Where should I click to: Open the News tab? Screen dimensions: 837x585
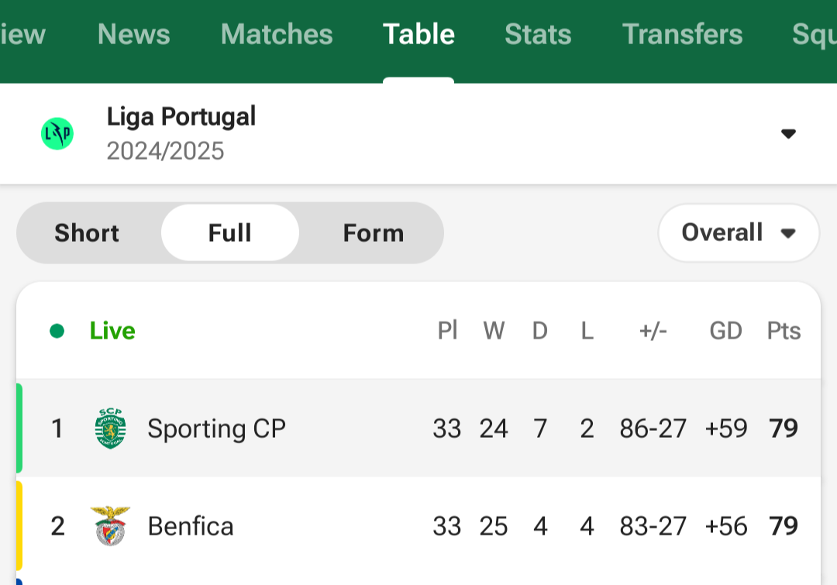(134, 34)
